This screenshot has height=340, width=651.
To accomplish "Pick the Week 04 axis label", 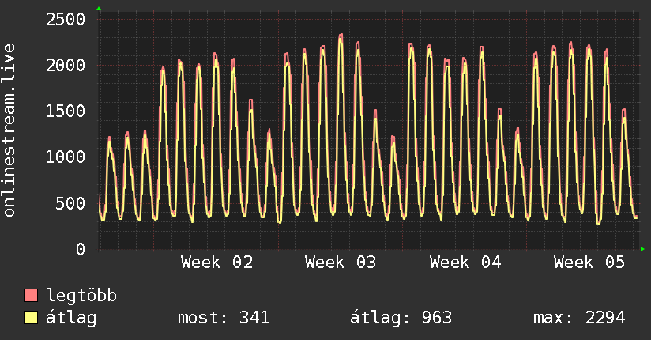I will pos(465,263).
